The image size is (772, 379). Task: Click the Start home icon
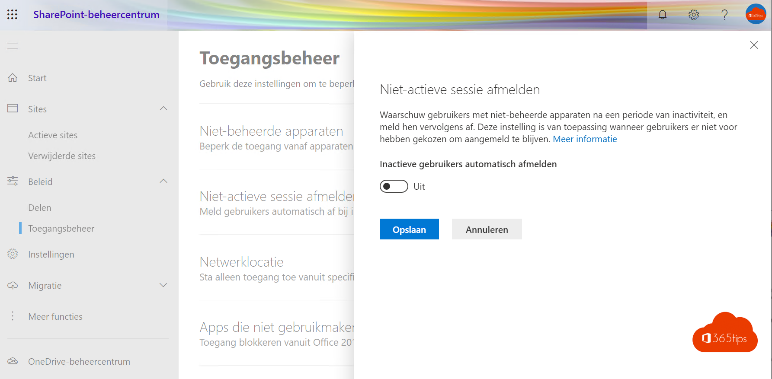pyautogui.click(x=13, y=78)
